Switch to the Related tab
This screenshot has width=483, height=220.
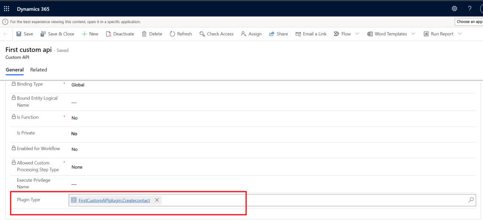pos(39,70)
